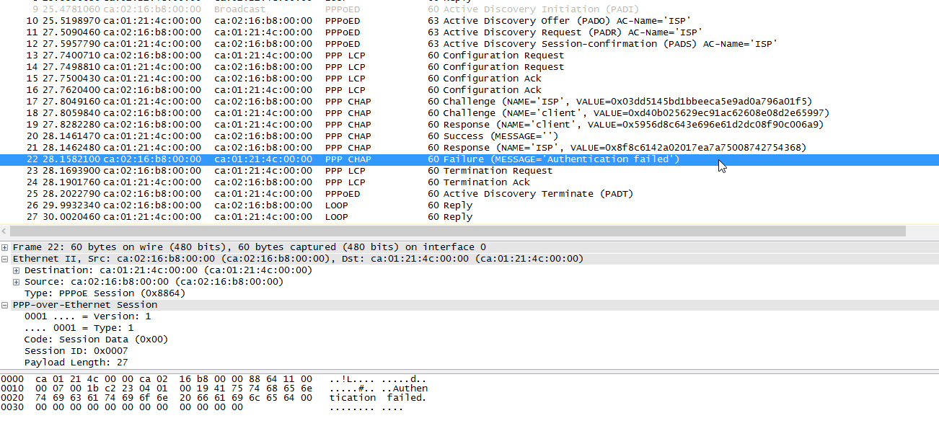Select packet 17 CHAP Challenge NAME='ISP'
The height and width of the screenshot is (426, 939).
pos(469,102)
